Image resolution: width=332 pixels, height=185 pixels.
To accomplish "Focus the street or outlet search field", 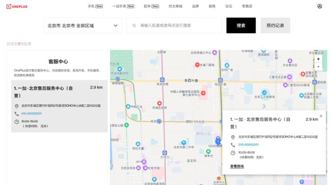I will pos(174,26).
